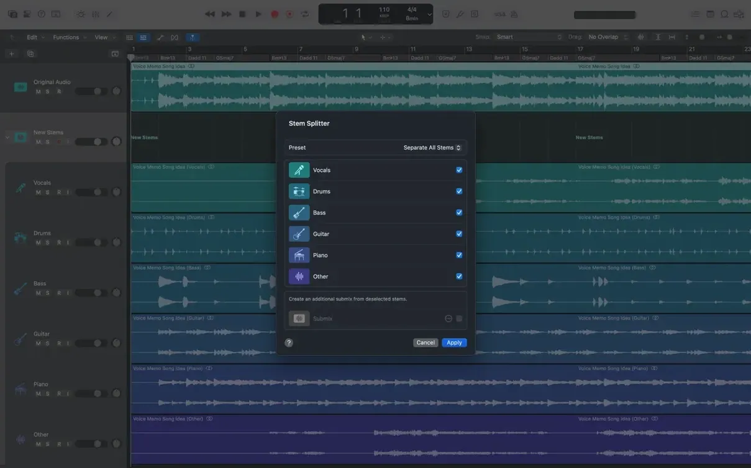
Task: Click the Rewind button in transport
Action: click(210, 14)
